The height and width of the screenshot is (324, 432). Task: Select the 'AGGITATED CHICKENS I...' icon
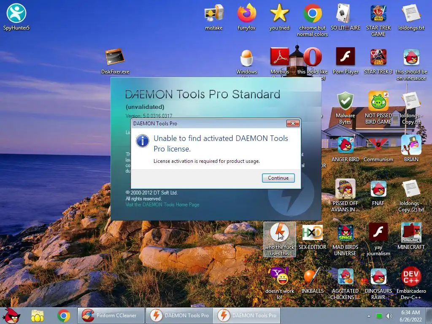tap(345, 283)
